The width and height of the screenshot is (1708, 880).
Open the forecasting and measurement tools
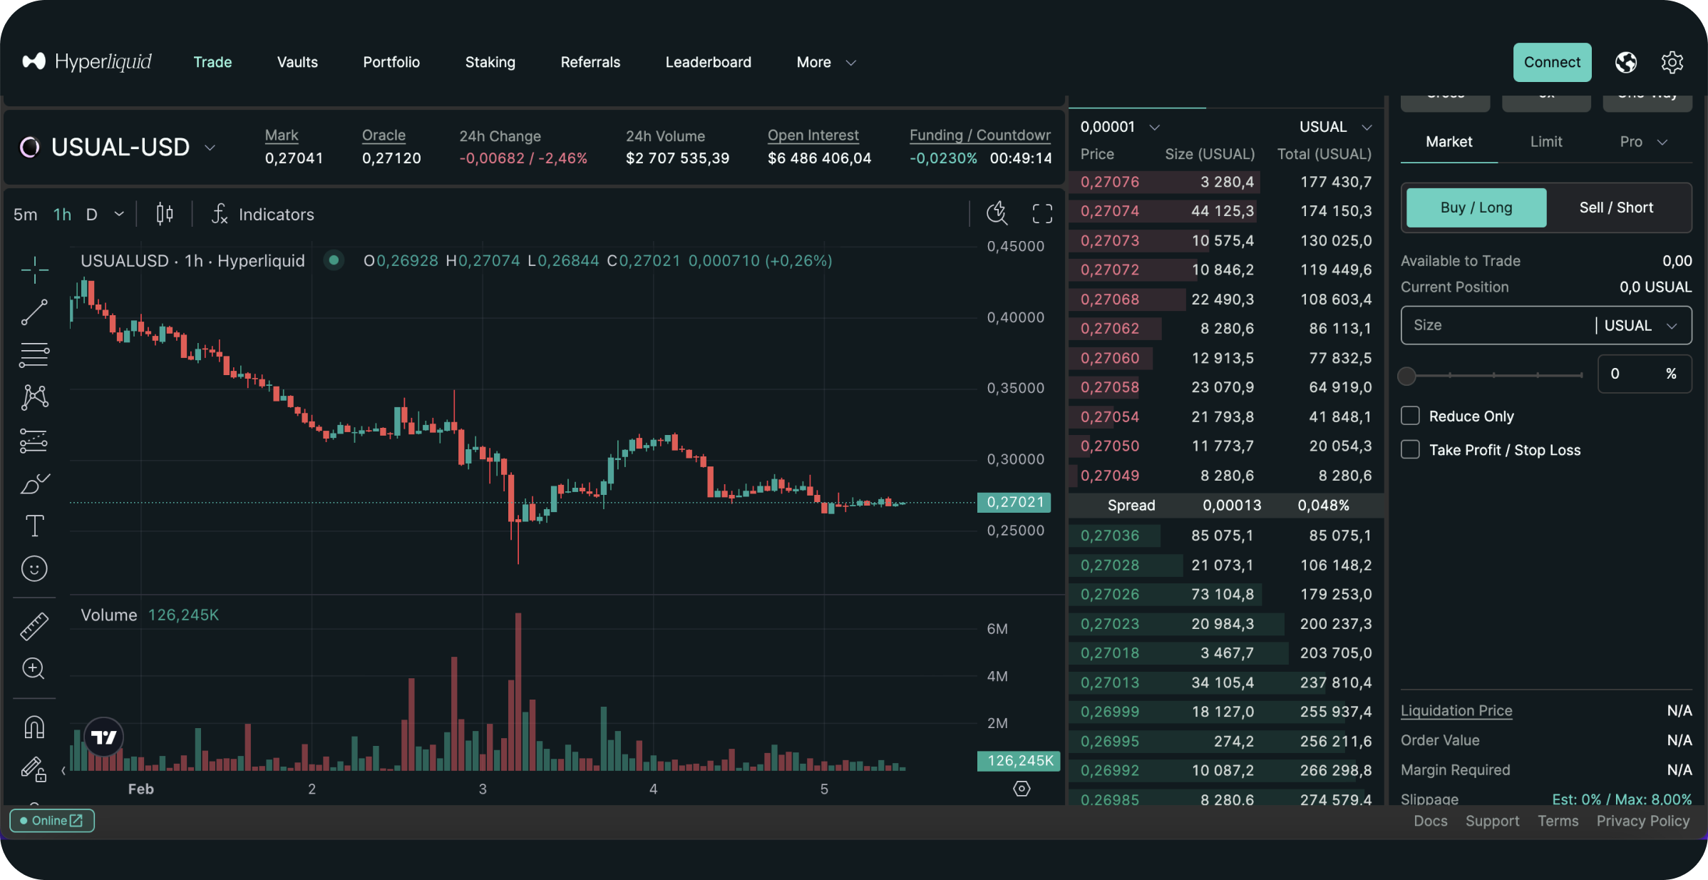coord(34,441)
